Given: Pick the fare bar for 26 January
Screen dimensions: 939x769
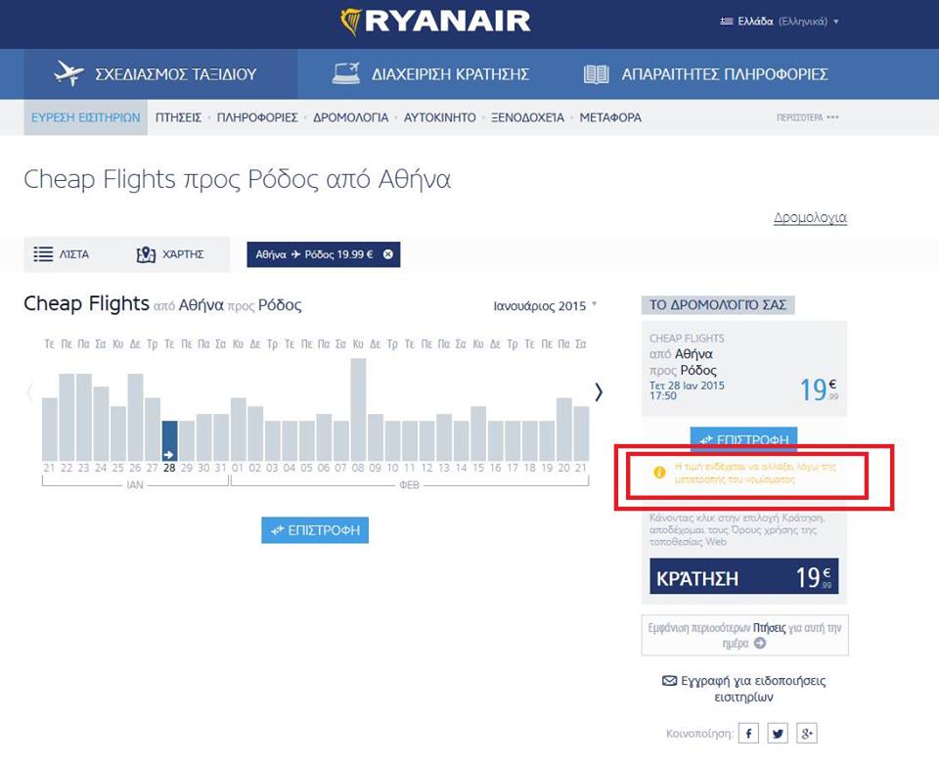Looking at the screenshot, I should pyautogui.click(x=135, y=417).
